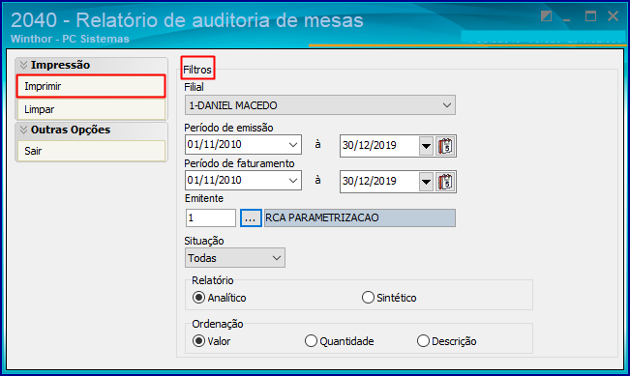Select Valor ordering option
This screenshot has width=630, height=376.
tap(211, 341)
